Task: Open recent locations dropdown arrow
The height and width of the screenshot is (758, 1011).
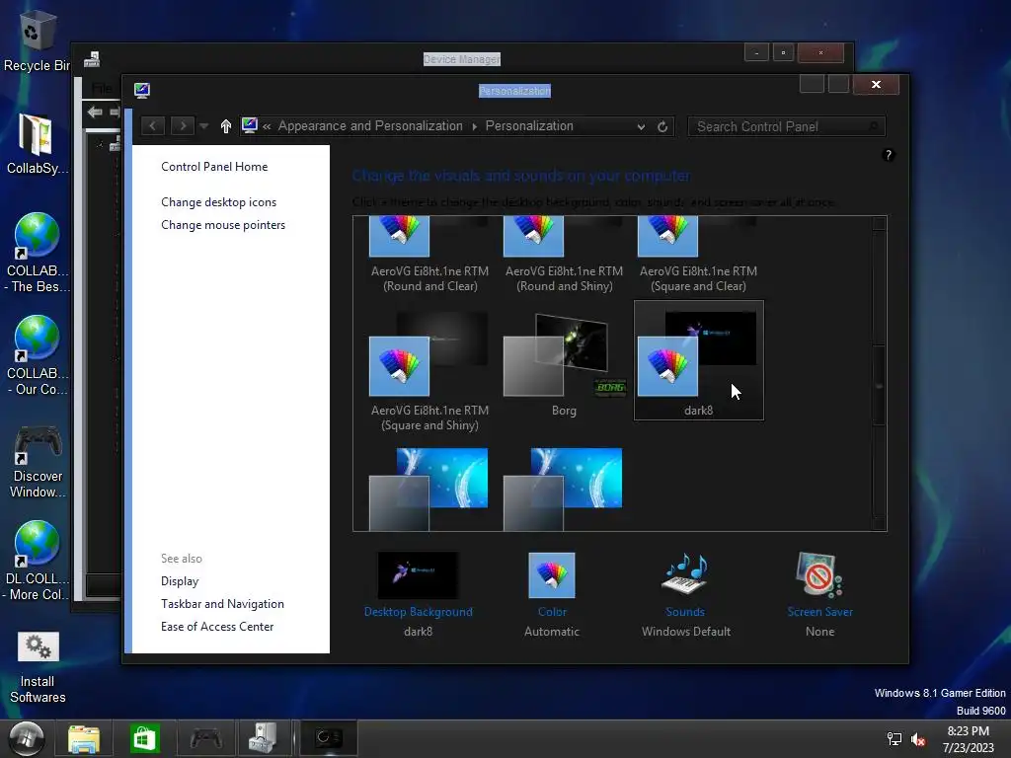Action: click(203, 125)
